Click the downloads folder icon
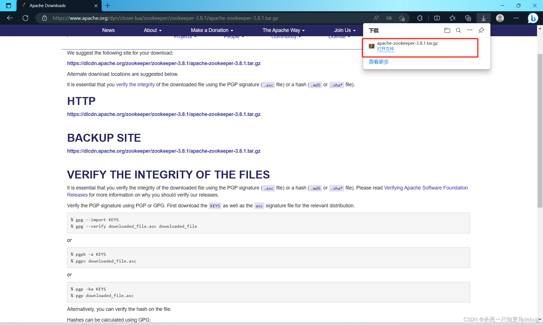 click(x=447, y=30)
